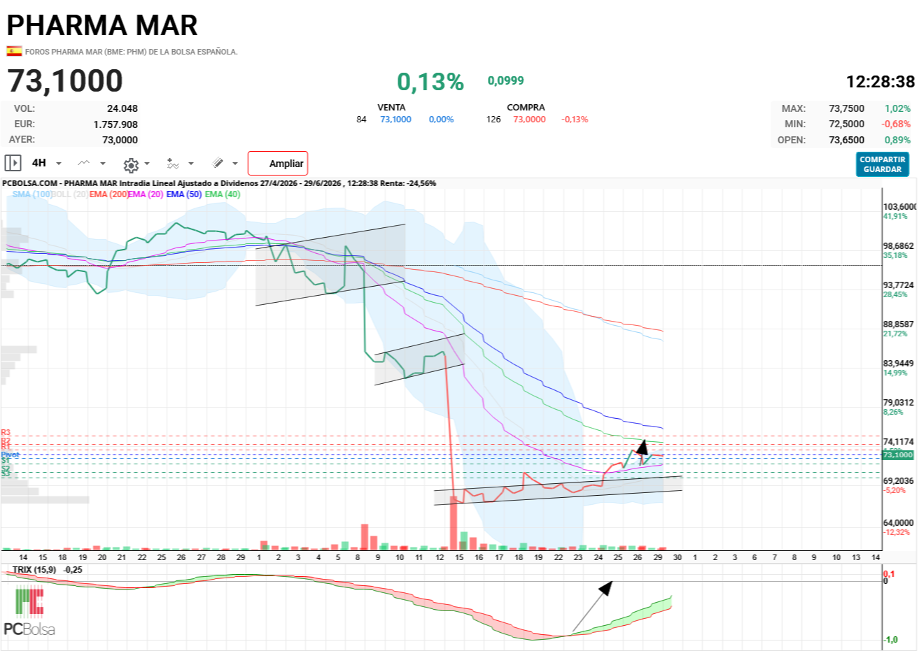Click the EUR value 1.757.908
This screenshot has height=651, width=919.
(115, 124)
